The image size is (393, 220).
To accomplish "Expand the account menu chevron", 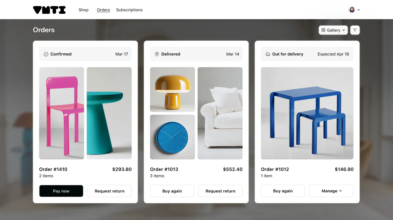I will (358, 10).
